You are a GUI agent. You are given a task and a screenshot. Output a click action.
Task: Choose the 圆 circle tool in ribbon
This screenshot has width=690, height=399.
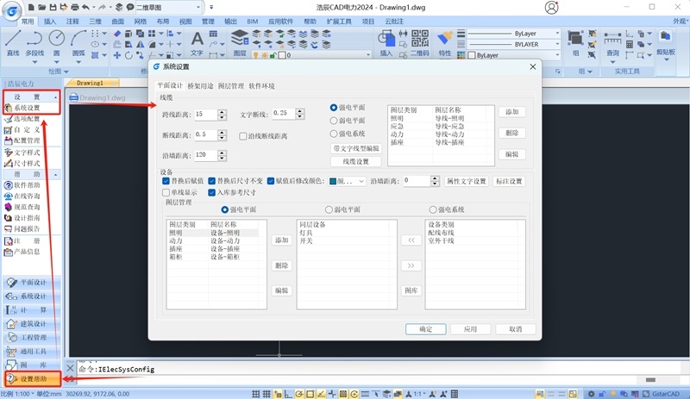click(56, 44)
